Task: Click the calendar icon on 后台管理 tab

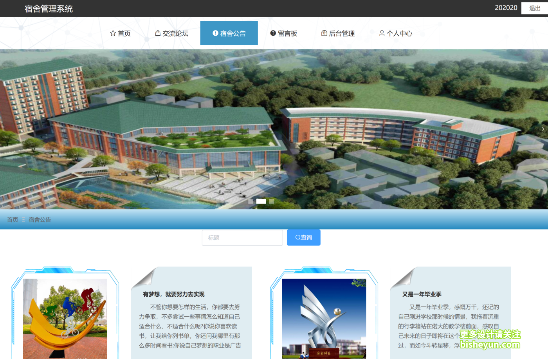Action: click(324, 33)
